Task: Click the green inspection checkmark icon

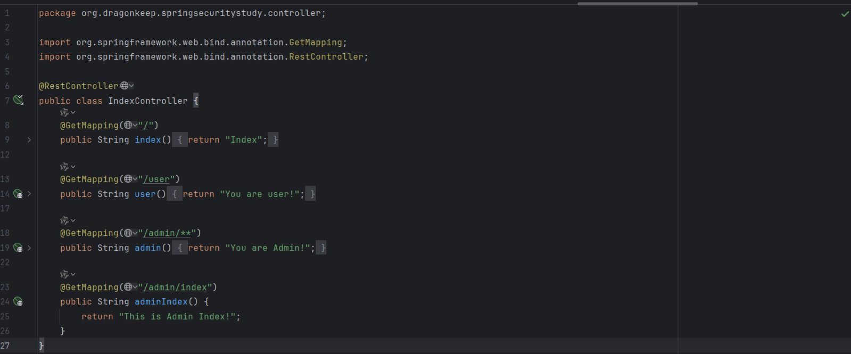Action: (x=845, y=14)
